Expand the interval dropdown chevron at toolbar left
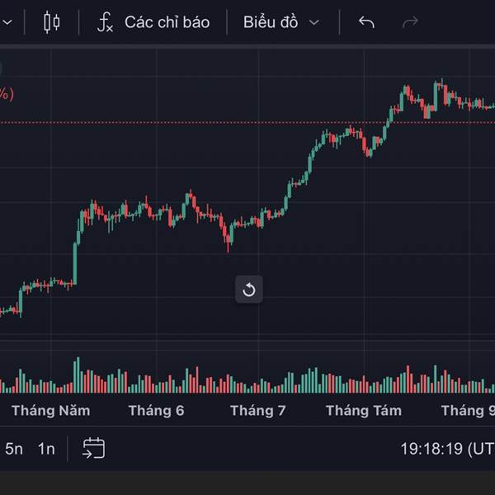495x495 pixels. coord(5,22)
